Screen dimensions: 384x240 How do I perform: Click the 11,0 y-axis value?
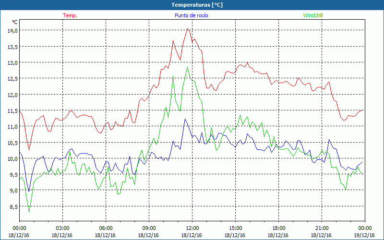13,127
